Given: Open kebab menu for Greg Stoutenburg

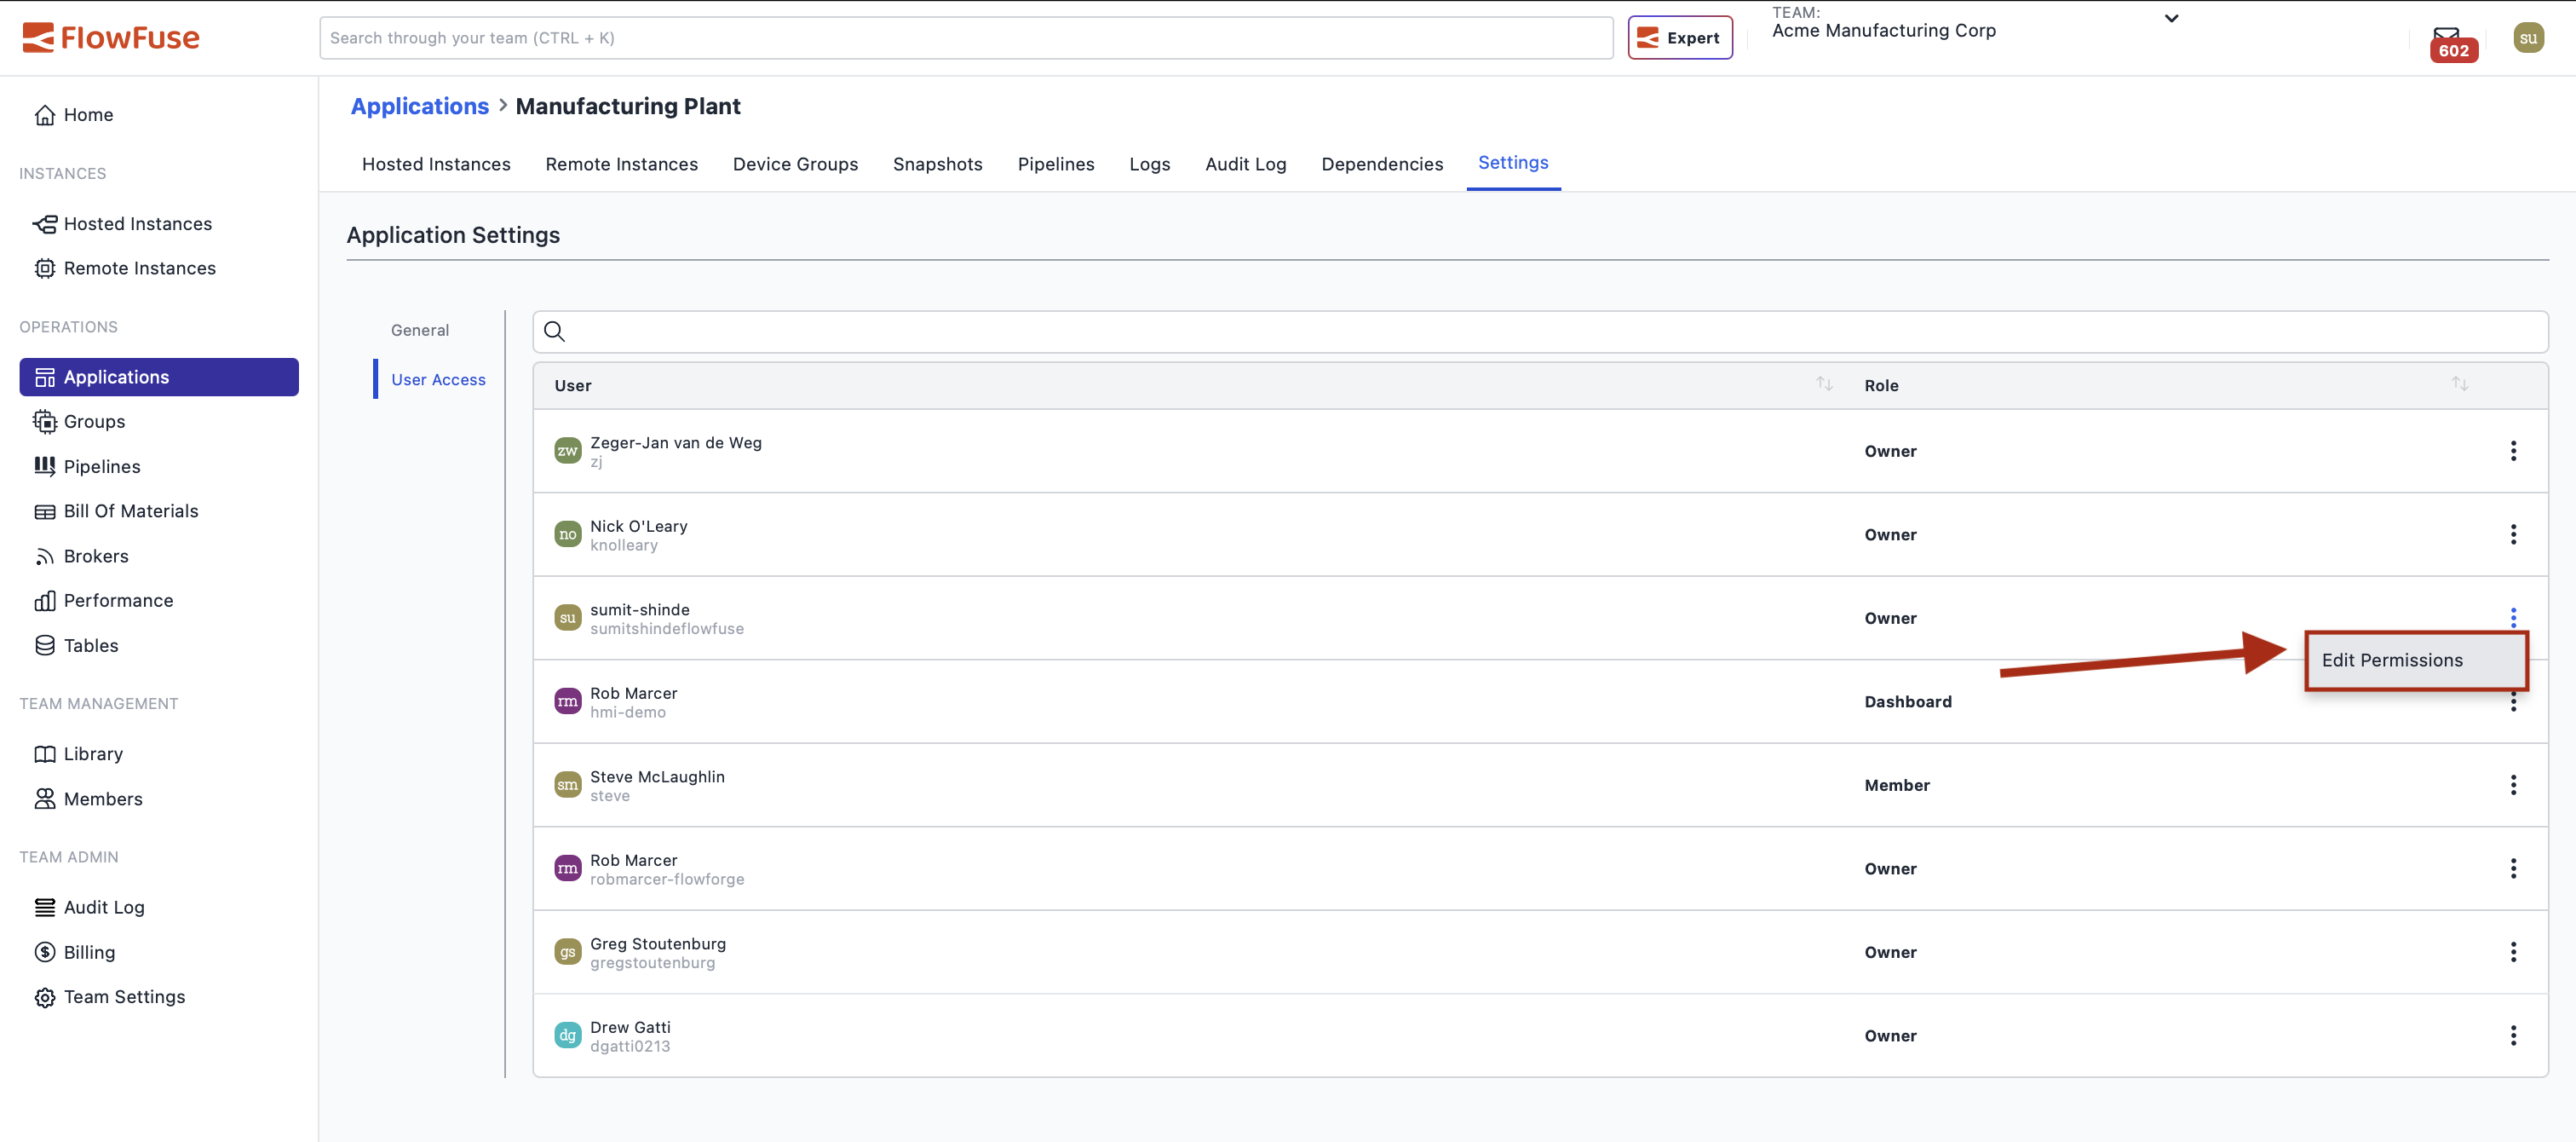Looking at the screenshot, I should tap(2512, 952).
